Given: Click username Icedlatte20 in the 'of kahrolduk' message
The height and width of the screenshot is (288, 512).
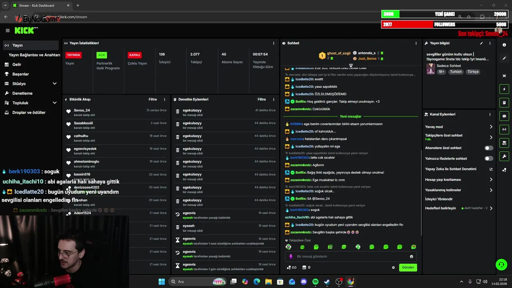Looking at the screenshot, I should [x=304, y=132].
